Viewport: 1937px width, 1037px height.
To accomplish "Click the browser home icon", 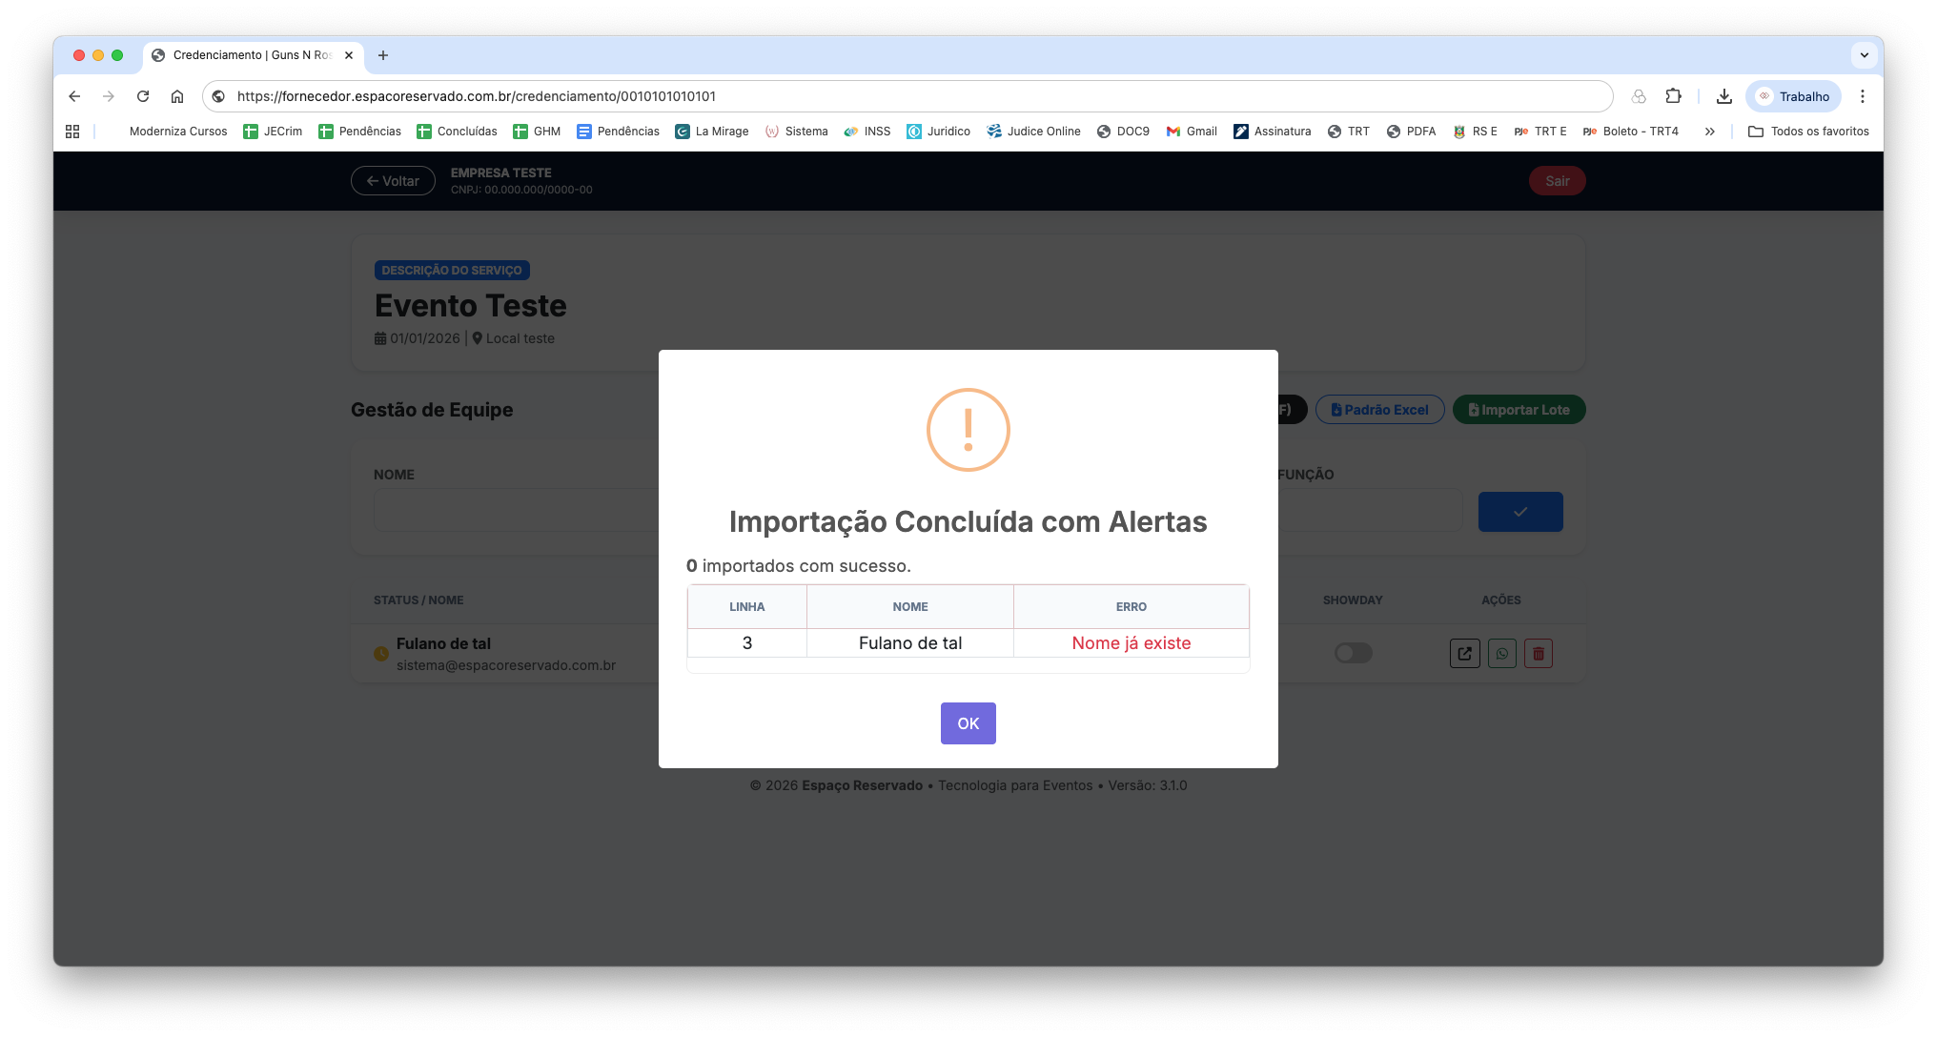I will point(177,96).
